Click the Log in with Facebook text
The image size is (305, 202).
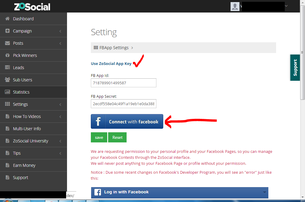pos(126,192)
